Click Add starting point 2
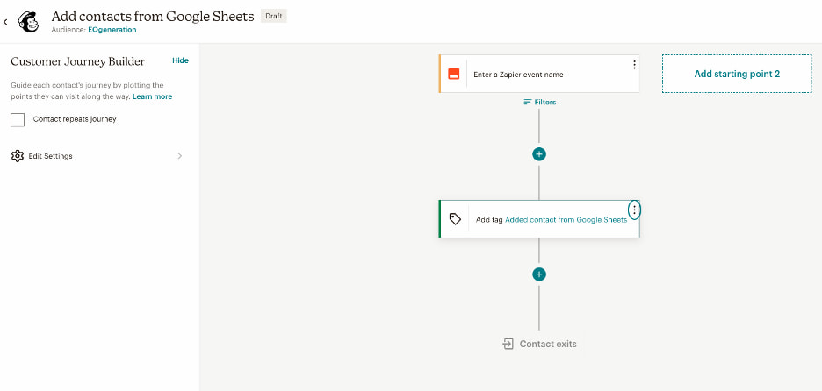This screenshot has height=391, width=822. pyautogui.click(x=737, y=74)
